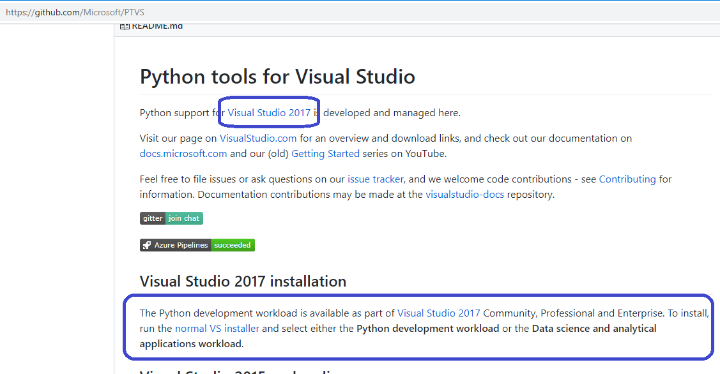Image resolution: width=720 pixels, height=374 pixels.
Task: Follow the Getting Started YouTube series link
Action: pos(325,153)
